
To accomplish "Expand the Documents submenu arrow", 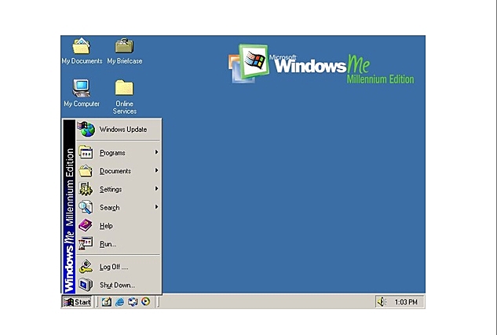I will pos(156,171).
